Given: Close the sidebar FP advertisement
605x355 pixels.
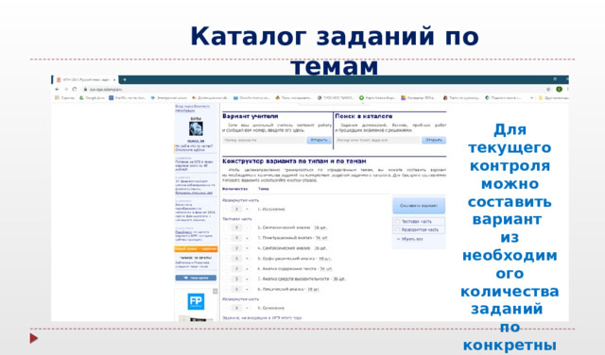Looking at the screenshot, I should tap(216, 292).
